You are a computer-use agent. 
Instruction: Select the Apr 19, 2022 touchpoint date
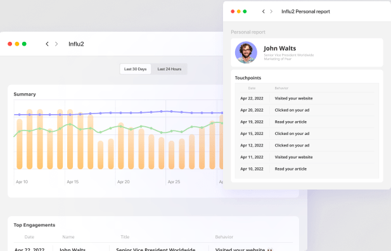coord(252,122)
